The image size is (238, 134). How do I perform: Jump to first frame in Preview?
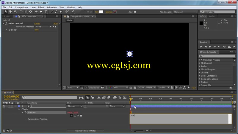(201, 47)
